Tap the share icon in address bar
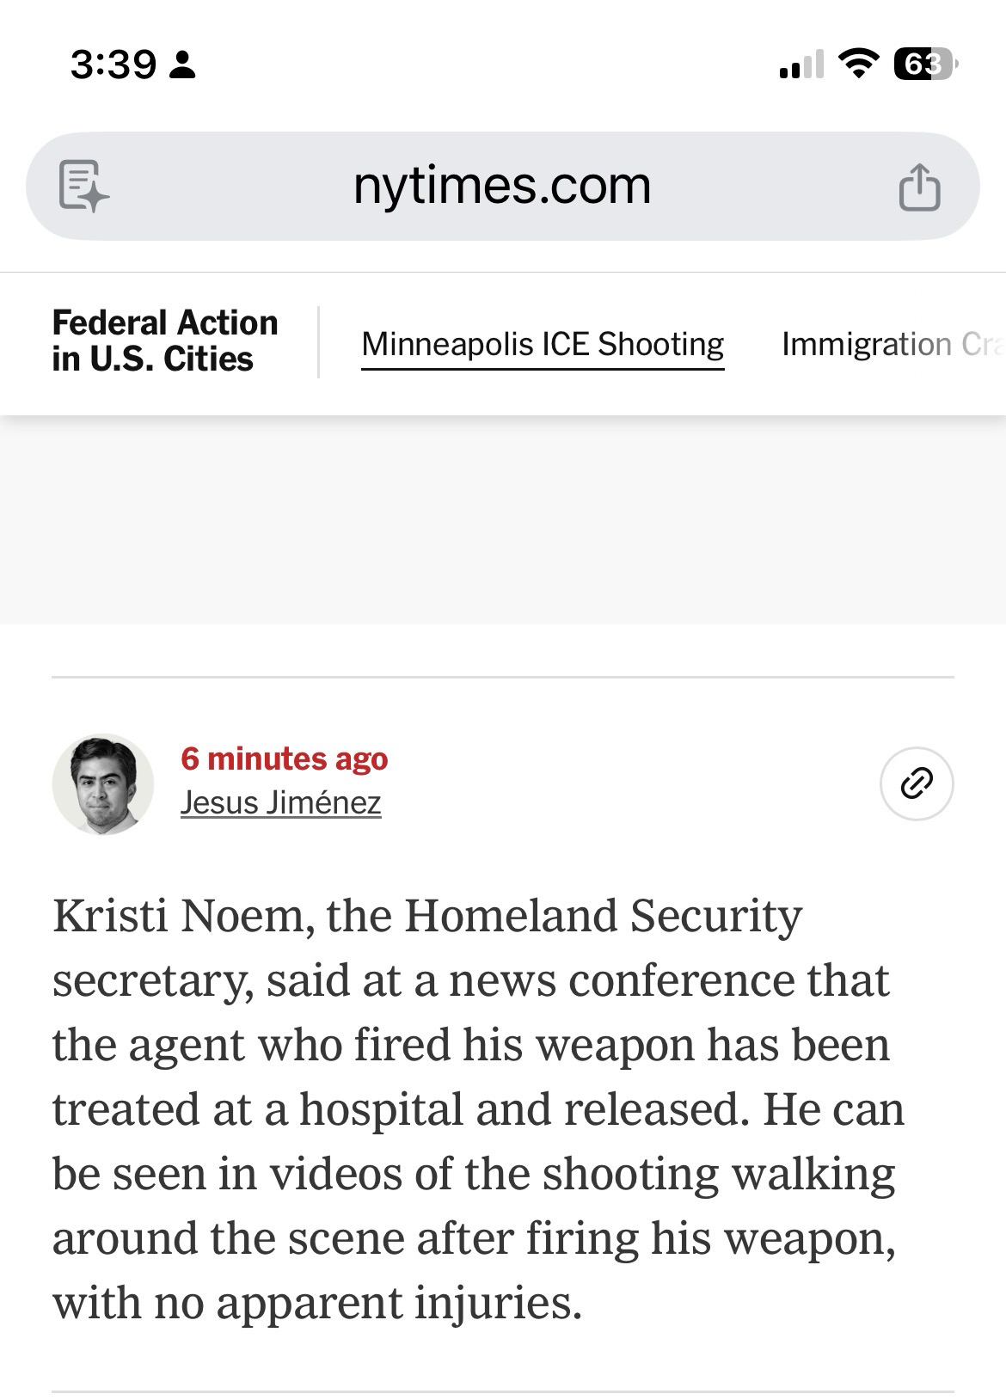The image size is (1006, 1400). click(918, 187)
